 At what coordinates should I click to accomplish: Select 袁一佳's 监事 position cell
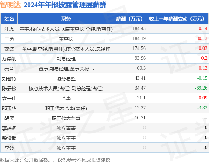click(66, 98)
